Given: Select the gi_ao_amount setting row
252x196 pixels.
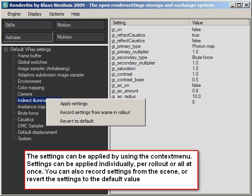Looking at the screenshot, I should point(180,91).
